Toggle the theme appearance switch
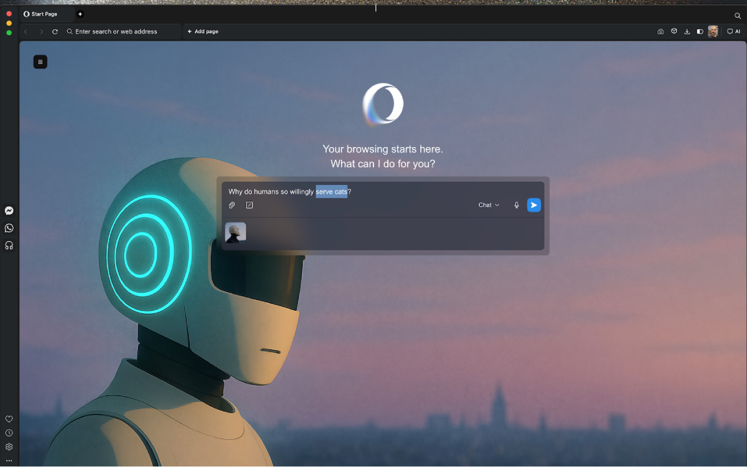The height and width of the screenshot is (467, 747). (700, 31)
